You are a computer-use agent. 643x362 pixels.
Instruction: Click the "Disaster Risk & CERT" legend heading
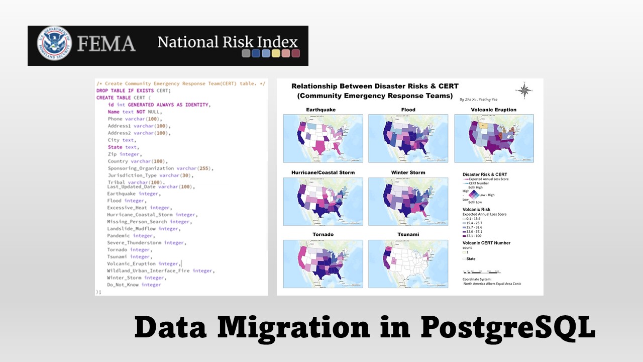[485, 174]
